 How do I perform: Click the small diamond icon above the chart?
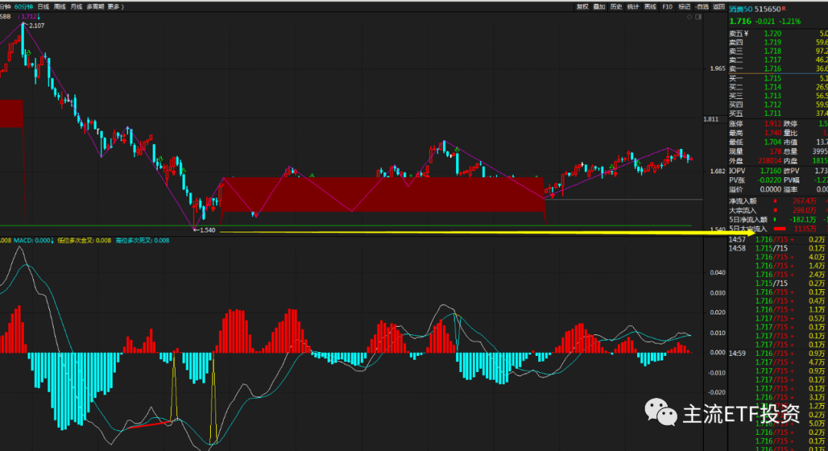(x=689, y=17)
